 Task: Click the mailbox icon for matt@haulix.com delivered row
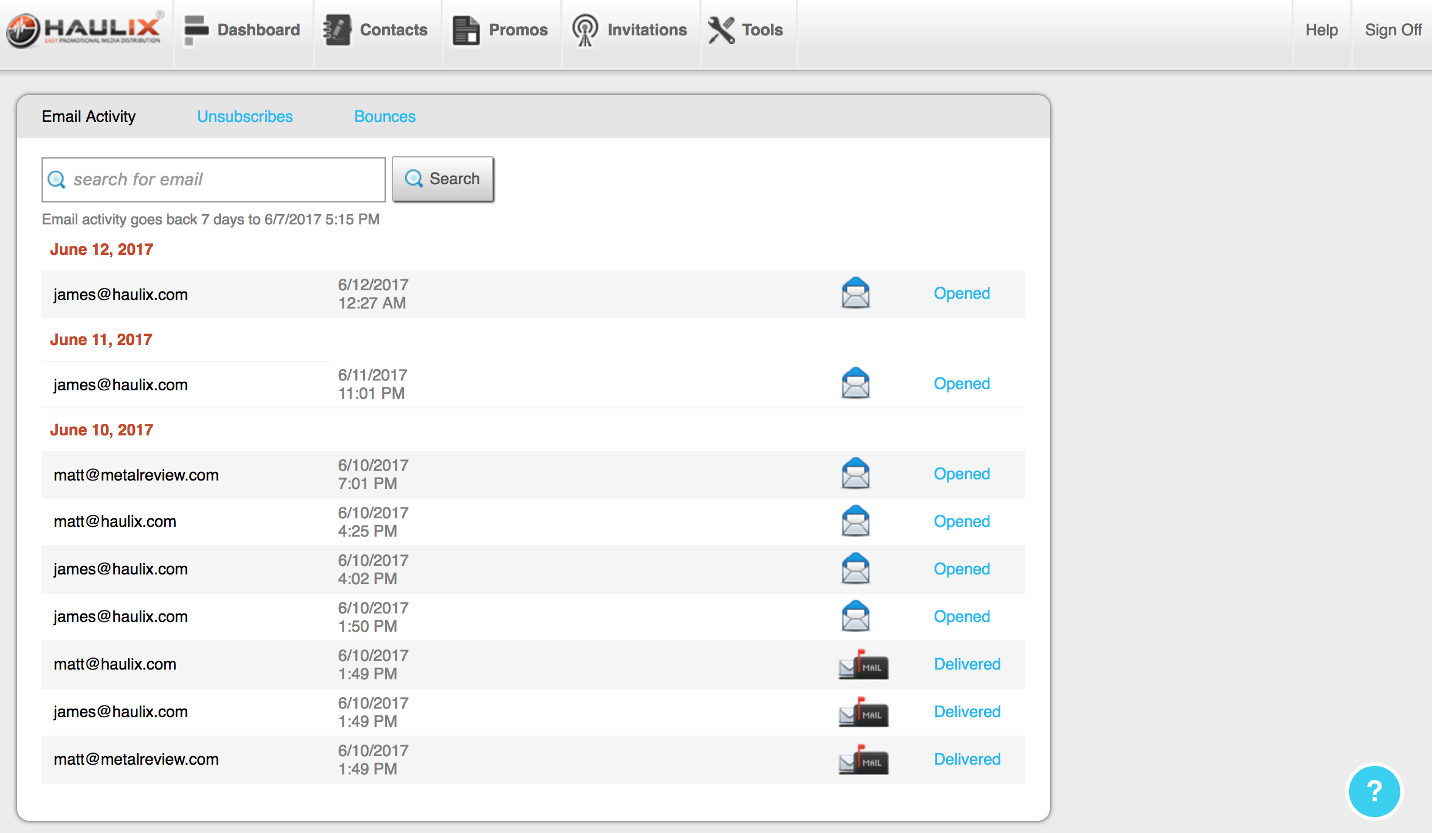863,664
